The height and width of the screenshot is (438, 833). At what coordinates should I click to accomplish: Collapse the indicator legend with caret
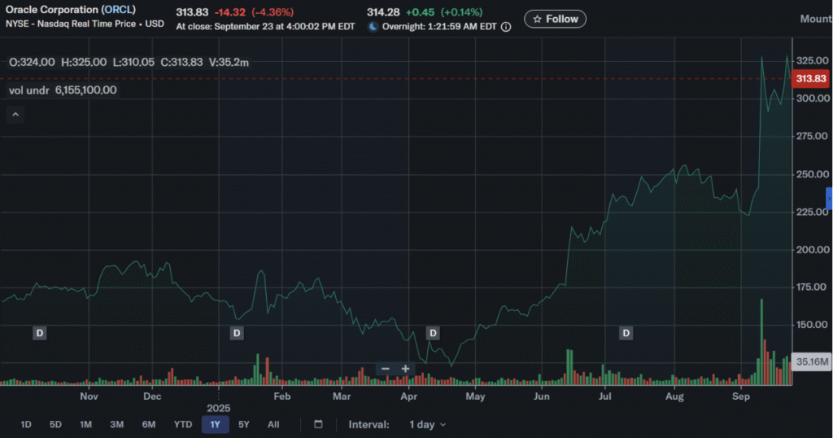point(15,114)
